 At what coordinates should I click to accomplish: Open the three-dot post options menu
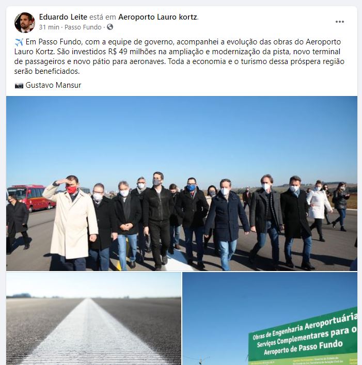click(340, 22)
